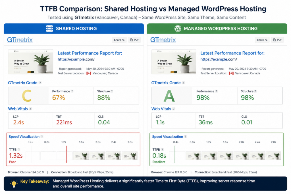Click GTmetrix Grade help icon, Managed WordPress
Viewport: 291px width, 194px height.
click(183, 83)
